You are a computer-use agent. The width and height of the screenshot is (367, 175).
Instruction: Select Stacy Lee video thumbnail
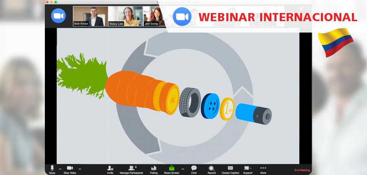pyautogui.click(x=125, y=16)
